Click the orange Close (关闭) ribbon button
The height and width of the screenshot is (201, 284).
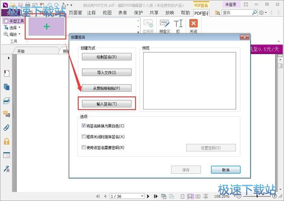pos(193,26)
